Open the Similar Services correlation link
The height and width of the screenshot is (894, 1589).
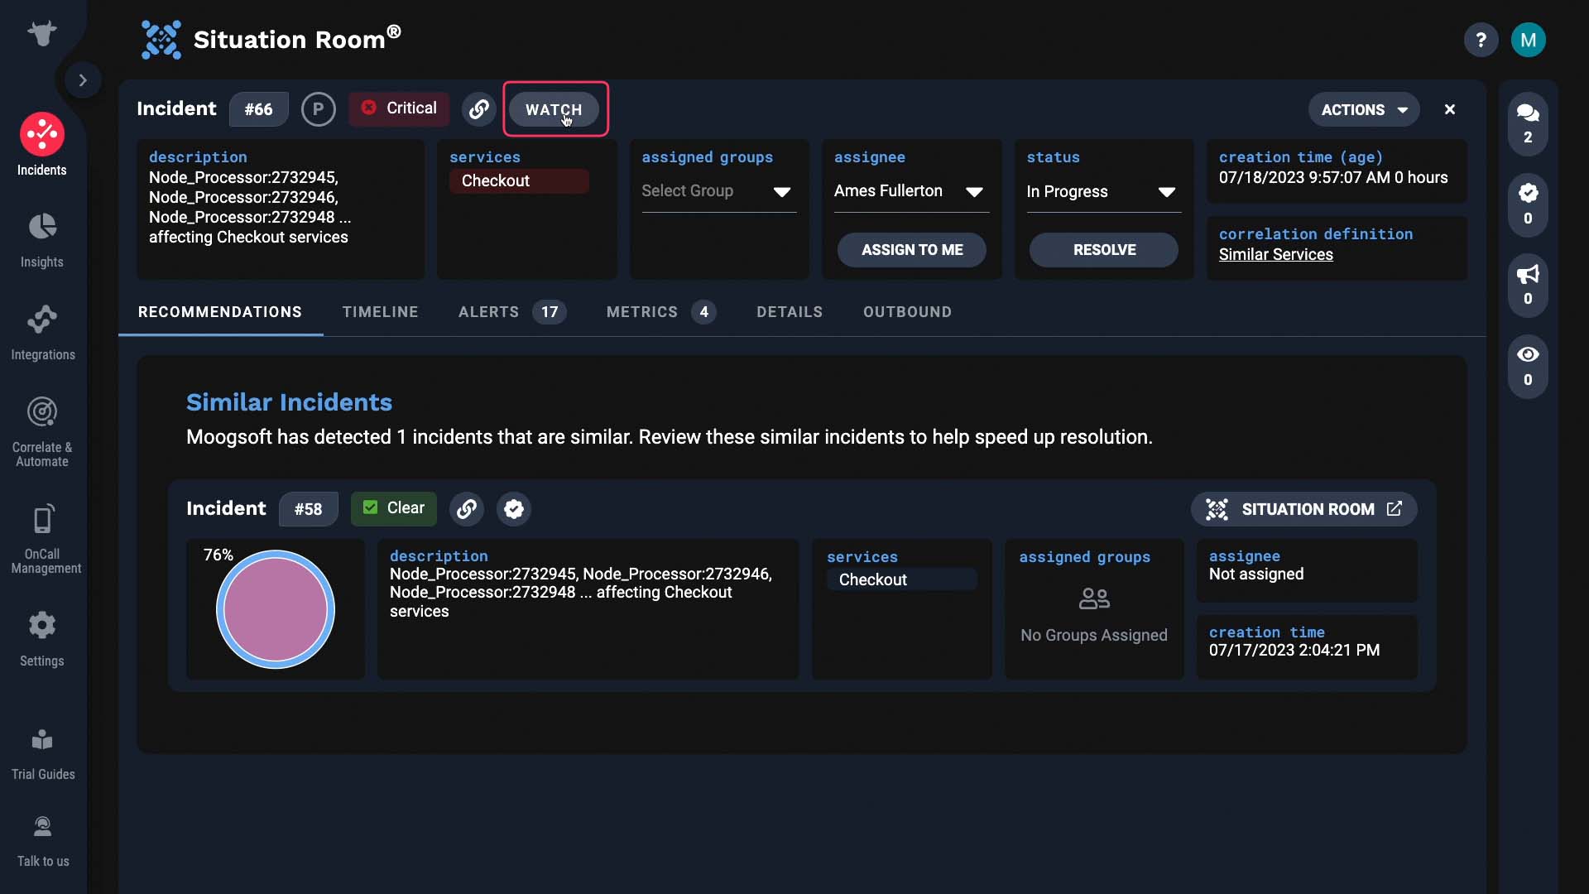[1275, 255]
